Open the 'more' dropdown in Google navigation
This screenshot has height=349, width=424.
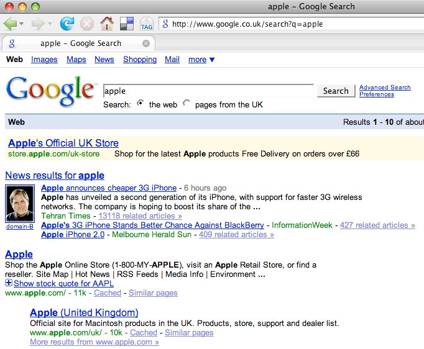click(x=201, y=60)
